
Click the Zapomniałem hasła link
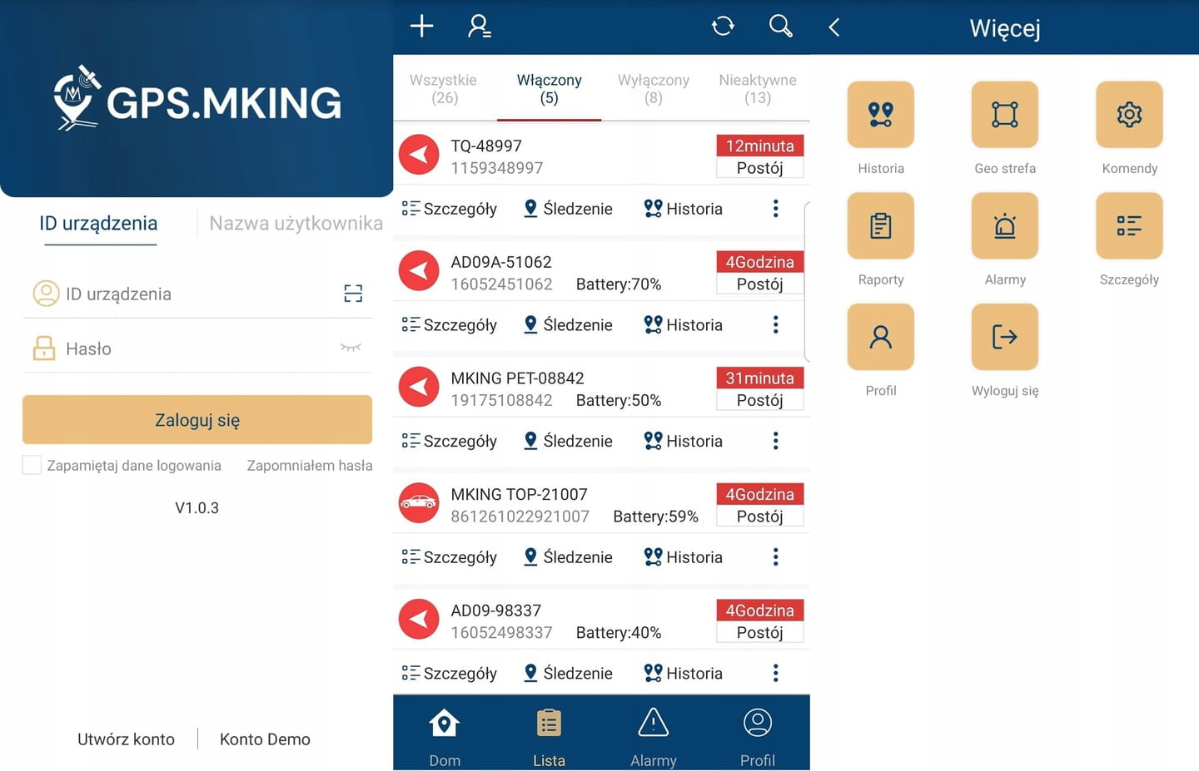(x=309, y=466)
